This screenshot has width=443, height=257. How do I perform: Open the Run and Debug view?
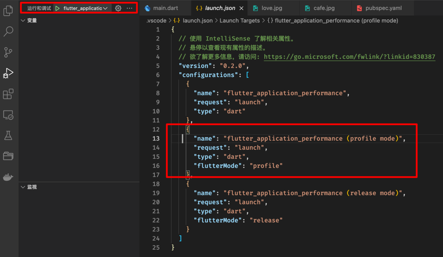8,73
